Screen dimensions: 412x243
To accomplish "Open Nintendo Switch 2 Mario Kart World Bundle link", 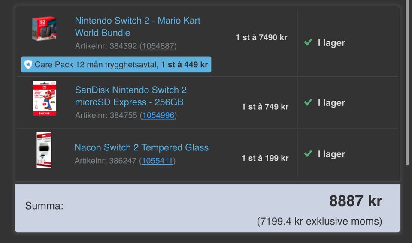I will pos(137,27).
